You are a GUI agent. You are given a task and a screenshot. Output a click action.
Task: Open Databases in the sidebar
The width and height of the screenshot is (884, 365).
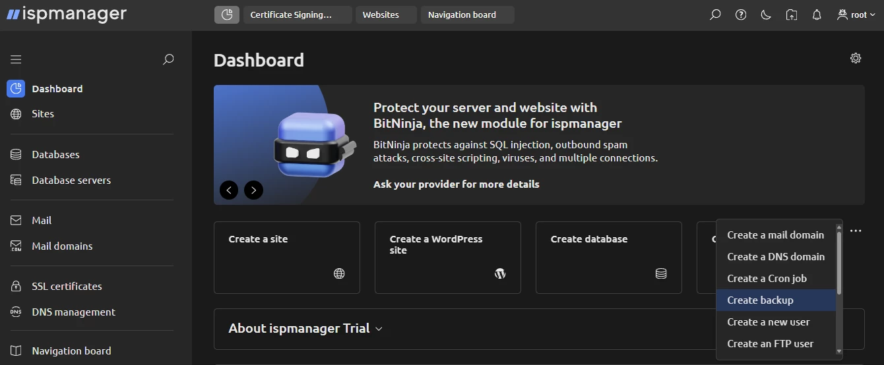tap(55, 155)
